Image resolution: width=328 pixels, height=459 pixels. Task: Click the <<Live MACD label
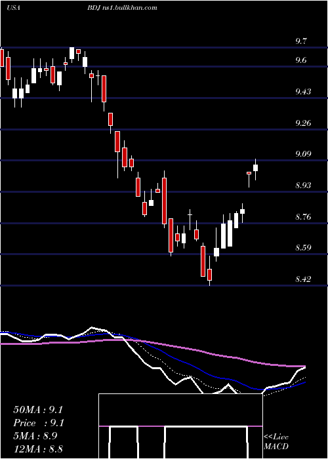[276, 442]
